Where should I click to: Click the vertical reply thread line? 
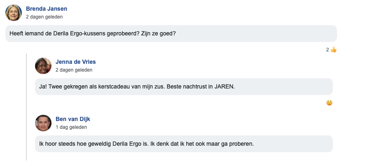pyautogui.click(x=26, y=107)
